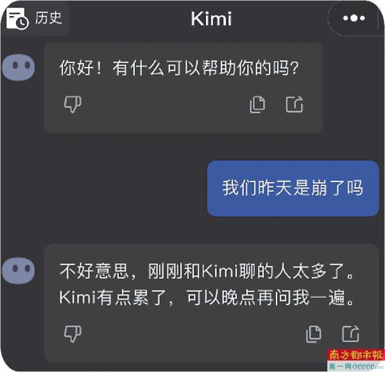The width and height of the screenshot is (385, 372).
Task: Tap the 历史 text label
Action: pyautogui.click(x=48, y=18)
